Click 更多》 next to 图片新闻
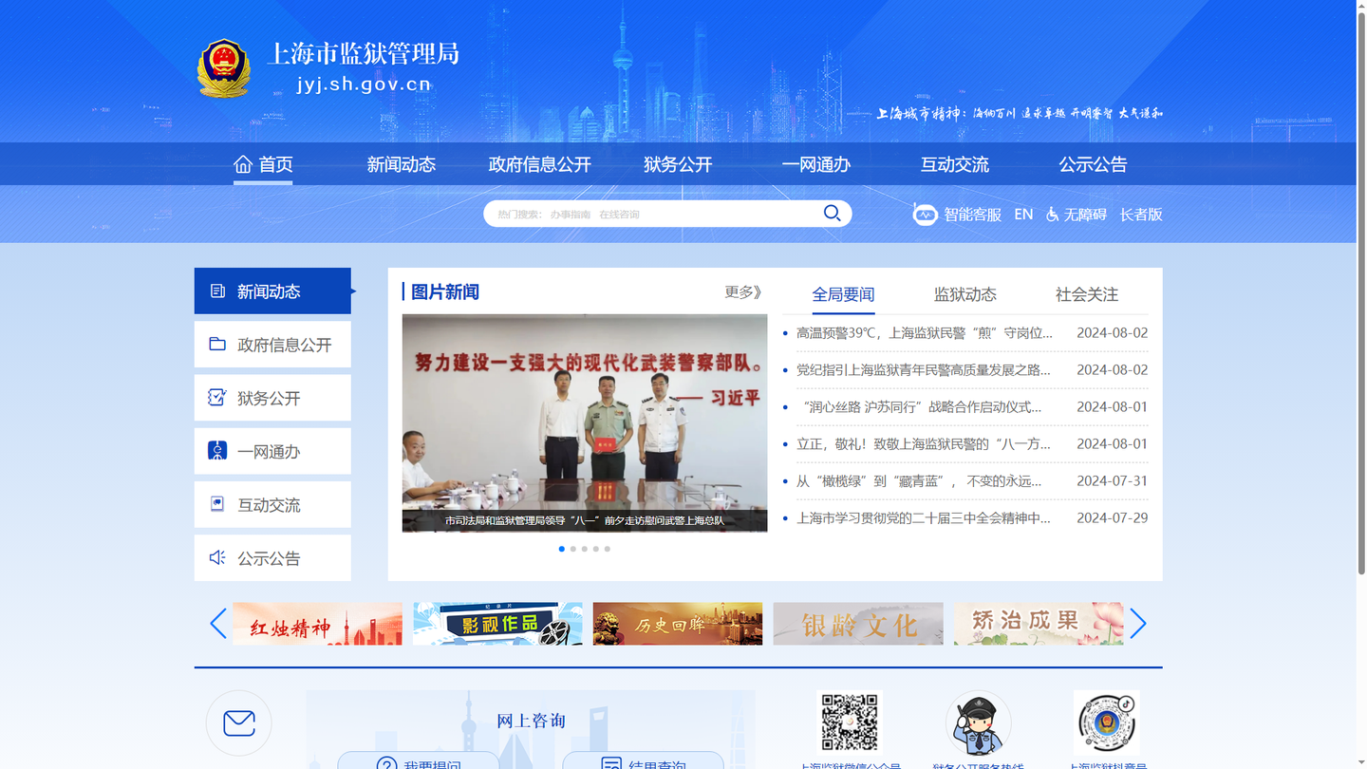This screenshot has height=769, width=1367. click(743, 291)
